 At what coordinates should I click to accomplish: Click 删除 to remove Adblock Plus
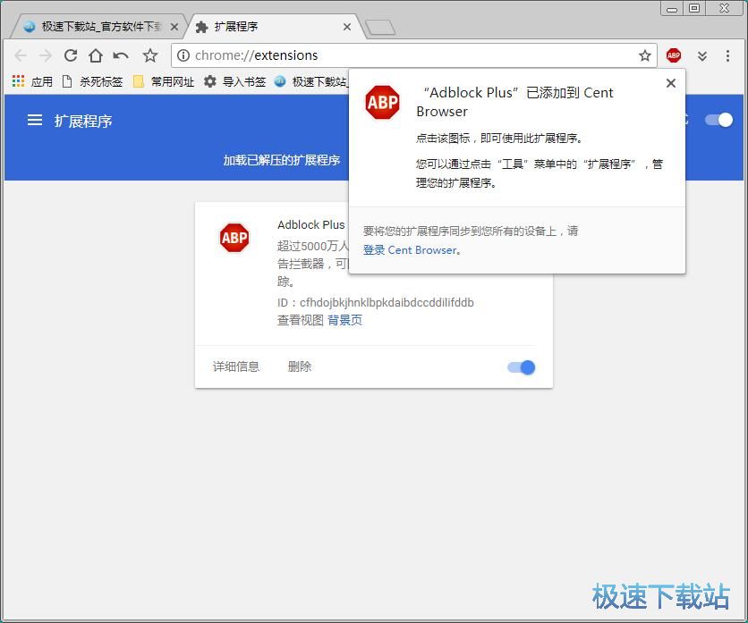tap(300, 366)
